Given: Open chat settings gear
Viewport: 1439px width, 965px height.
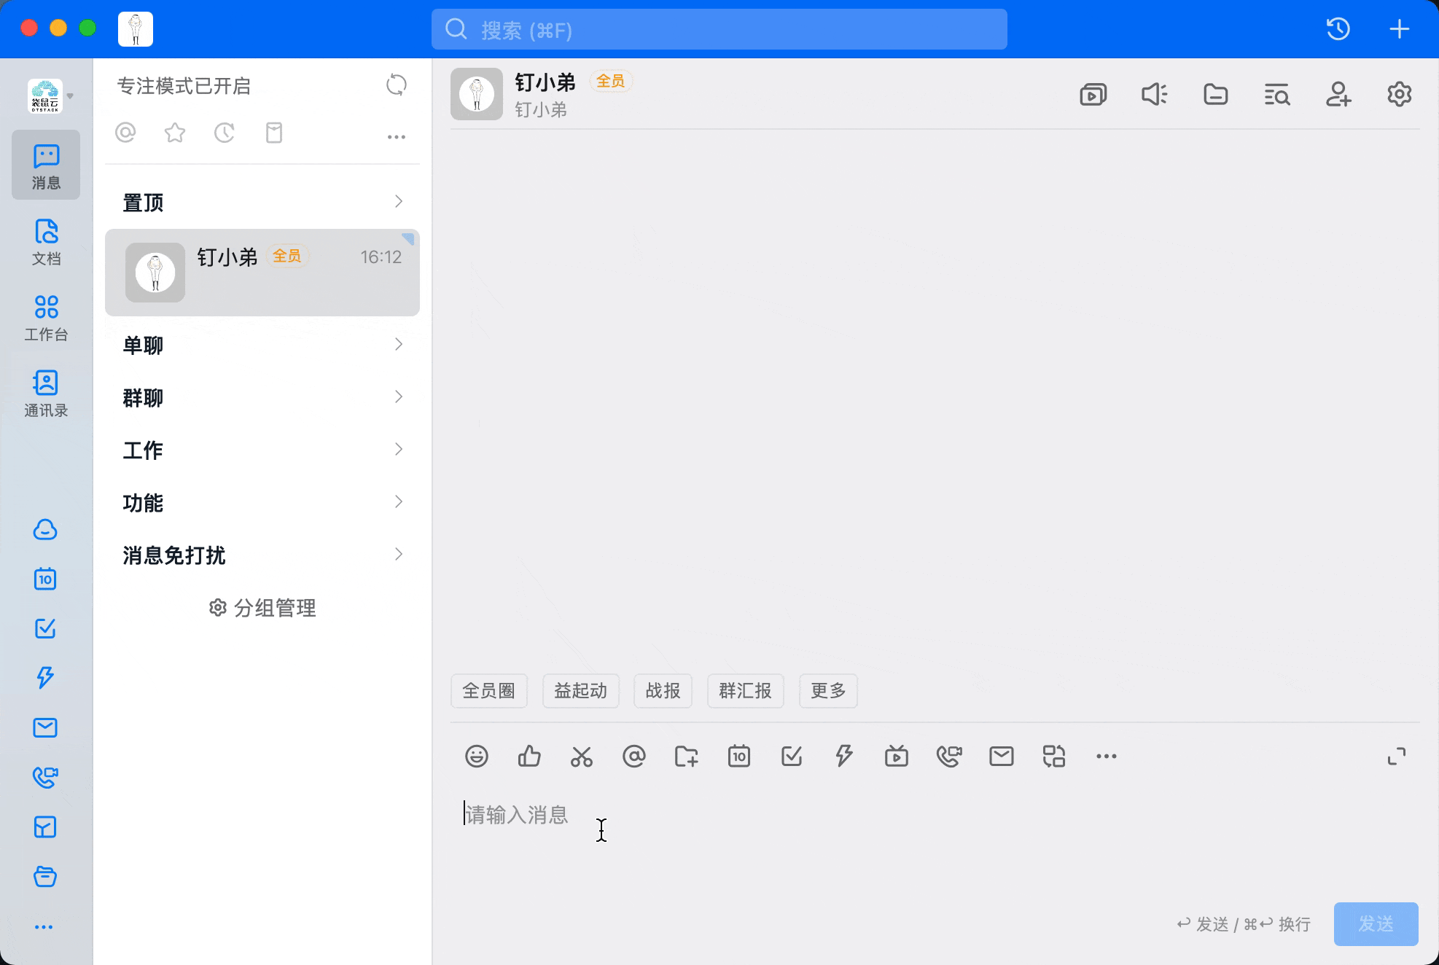Looking at the screenshot, I should (1399, 95).
